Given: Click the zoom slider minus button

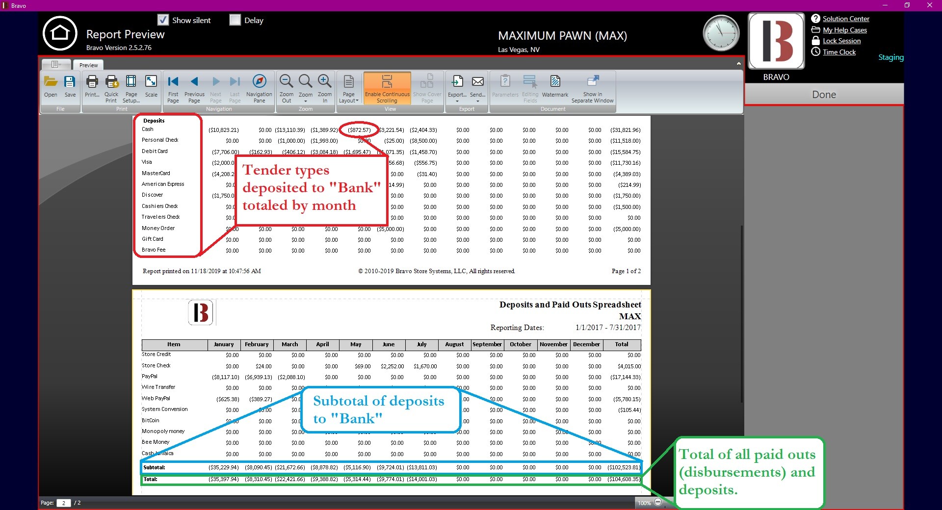Looking at the screenshot, I should tap(658, 502).
